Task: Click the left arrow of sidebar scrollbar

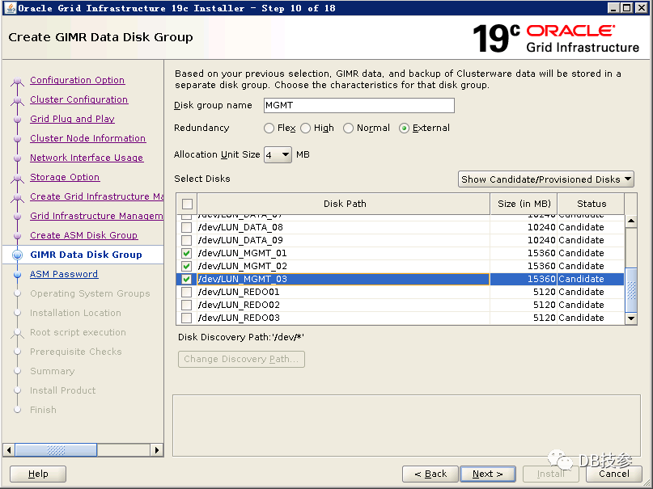Action: [9, 450]
